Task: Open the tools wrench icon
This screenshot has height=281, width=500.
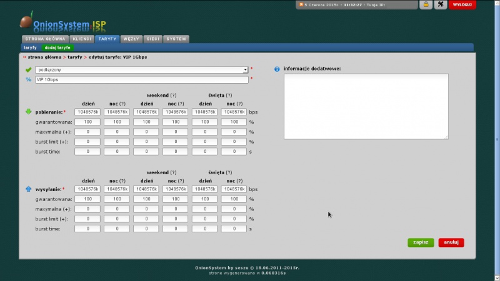Action: (x=441, y=4)
